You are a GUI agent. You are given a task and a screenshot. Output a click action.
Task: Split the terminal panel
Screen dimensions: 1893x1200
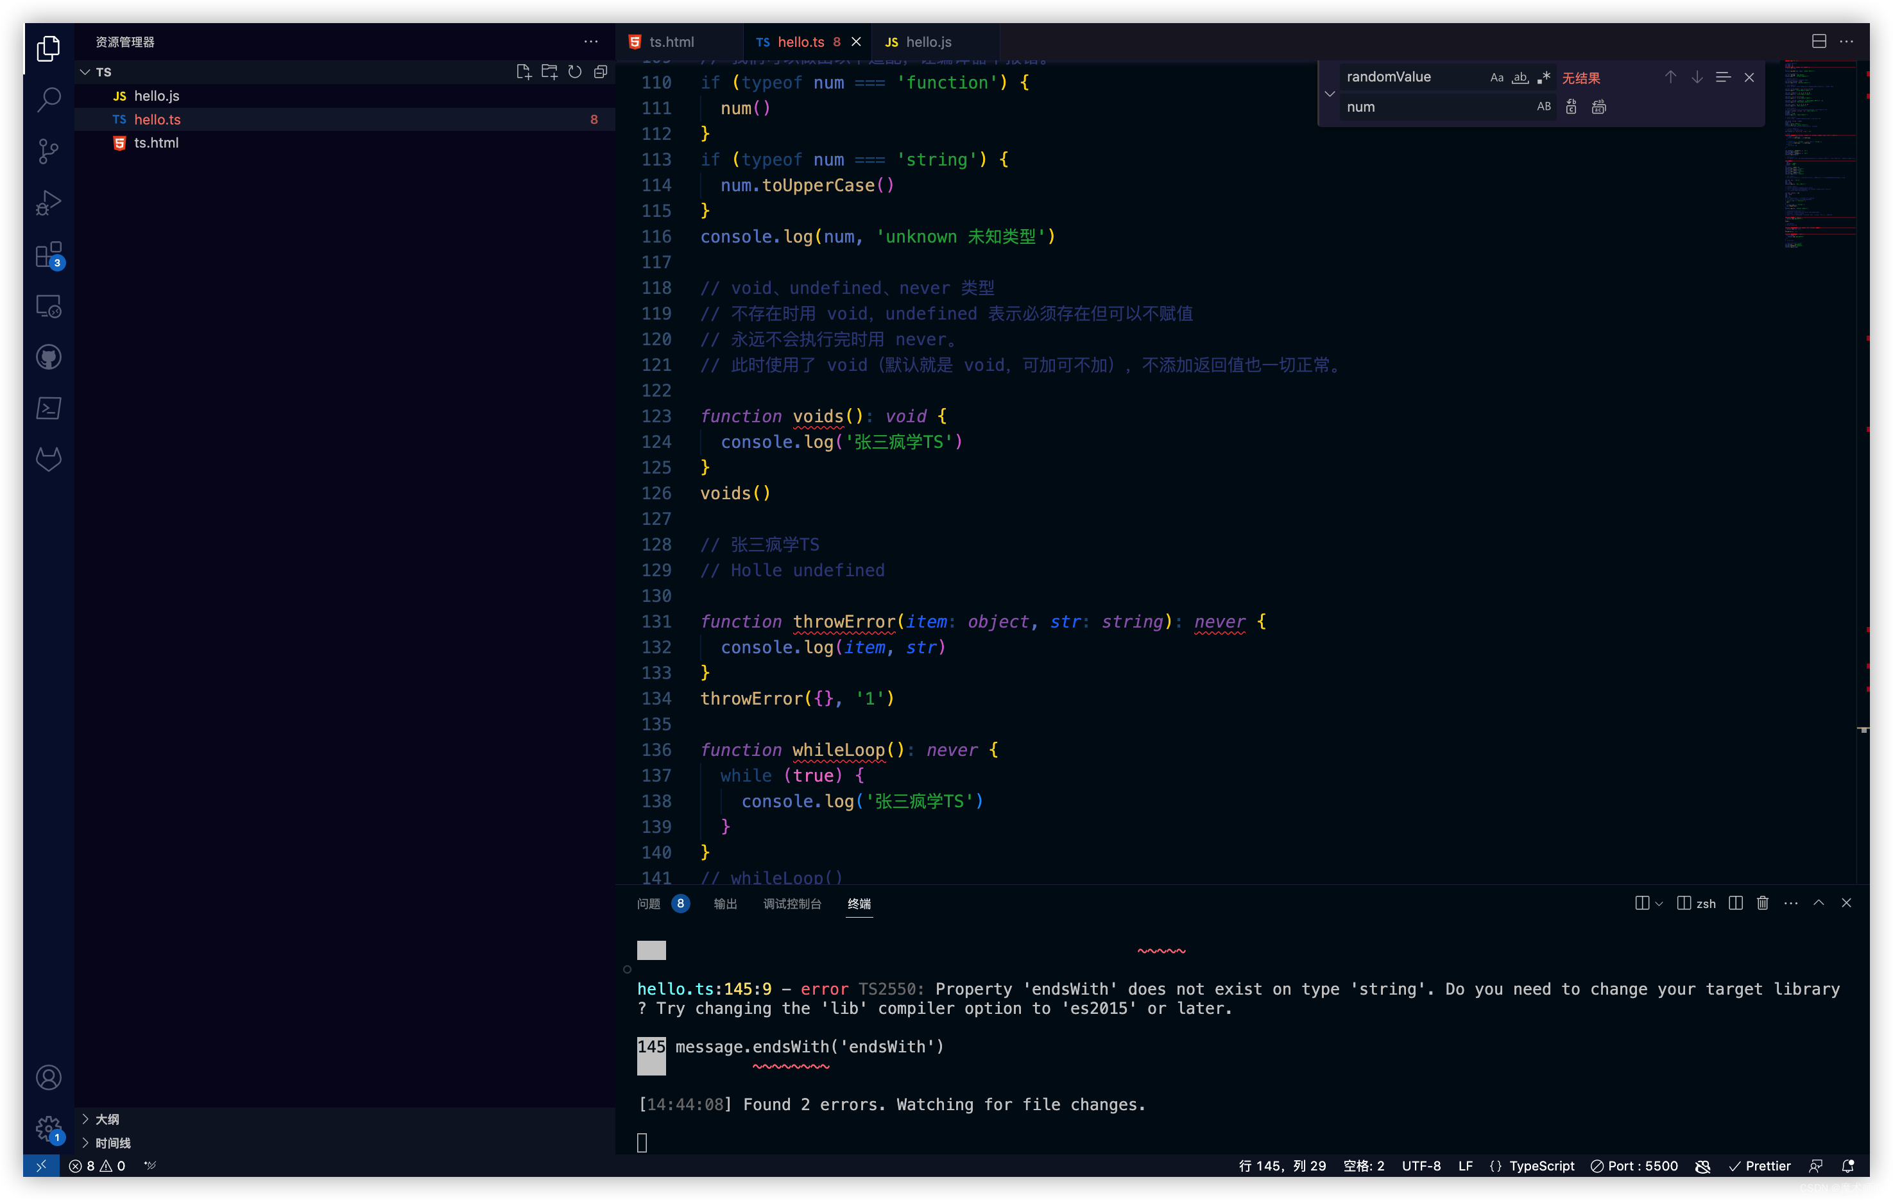tap(1736, 903)
